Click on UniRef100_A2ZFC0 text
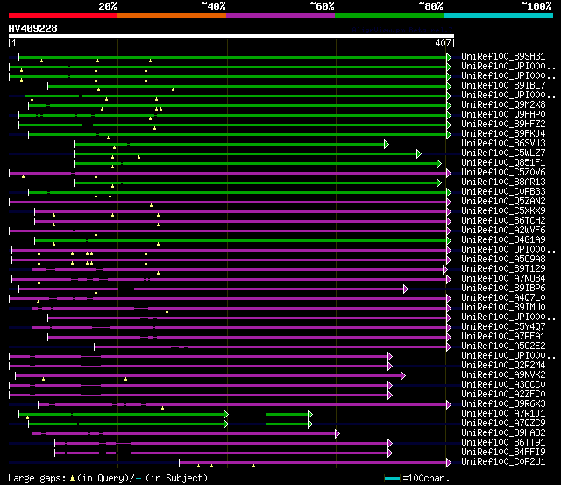 (503, 395)
